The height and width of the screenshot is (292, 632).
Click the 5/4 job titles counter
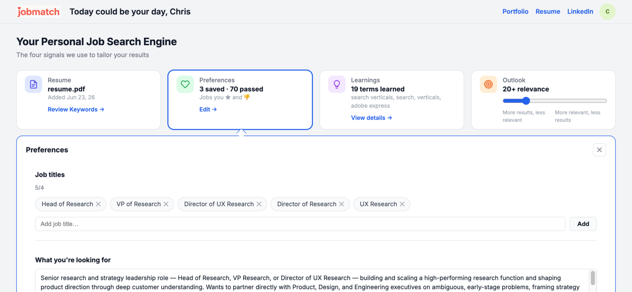pyautogui.click(x=39, y=188)
